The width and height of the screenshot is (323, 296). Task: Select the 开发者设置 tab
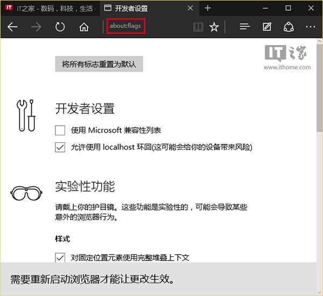144,8
